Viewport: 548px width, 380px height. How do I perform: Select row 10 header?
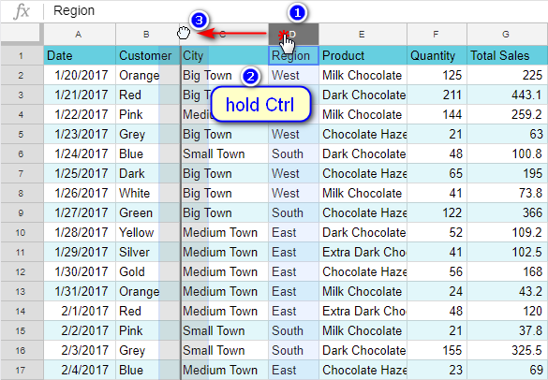click(22, 233)
